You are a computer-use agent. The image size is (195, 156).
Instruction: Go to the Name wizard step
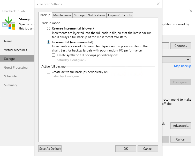pos(8,41)
